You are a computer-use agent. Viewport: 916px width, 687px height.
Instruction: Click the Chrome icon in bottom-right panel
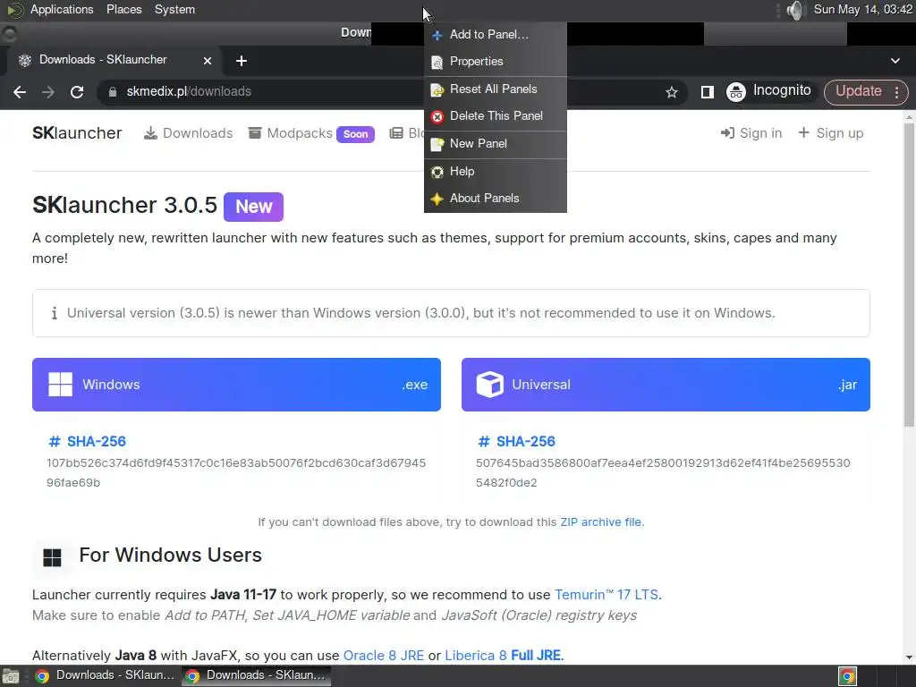(x=847, y=676)
